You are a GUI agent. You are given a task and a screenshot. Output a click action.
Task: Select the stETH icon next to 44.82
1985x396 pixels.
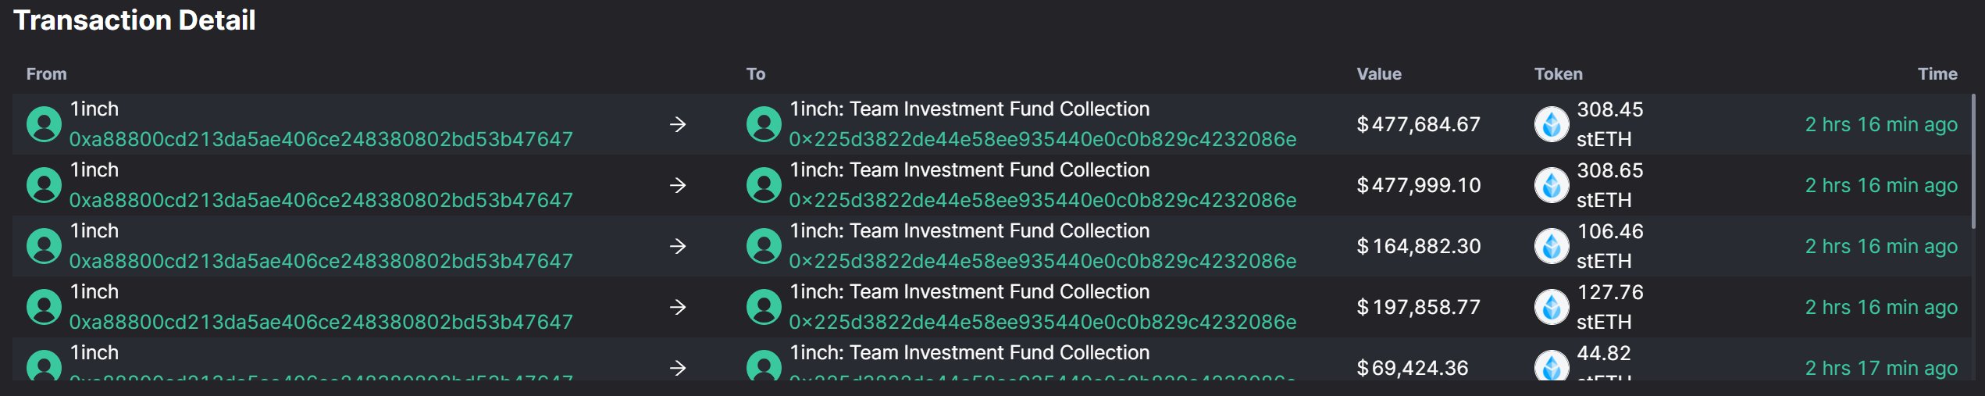[x=1552, y=366]
